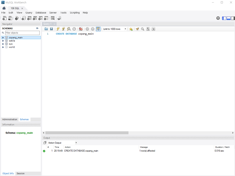The height and width of the screenshot is (176, 235).
Task: Execute statement under cursor lightning icon
Action: [63, 29]
